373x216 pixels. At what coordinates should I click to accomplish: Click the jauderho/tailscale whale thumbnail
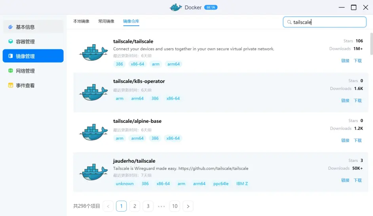pyautogui.click(x=93, y=172)
